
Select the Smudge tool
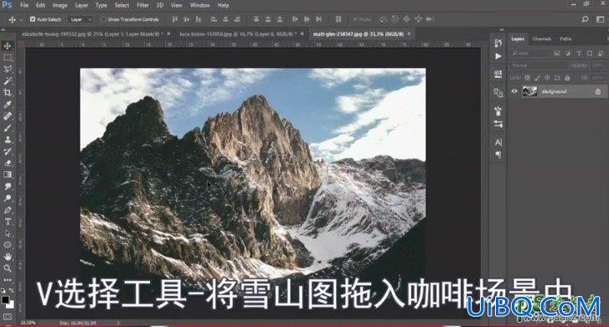tap(8, 186)
